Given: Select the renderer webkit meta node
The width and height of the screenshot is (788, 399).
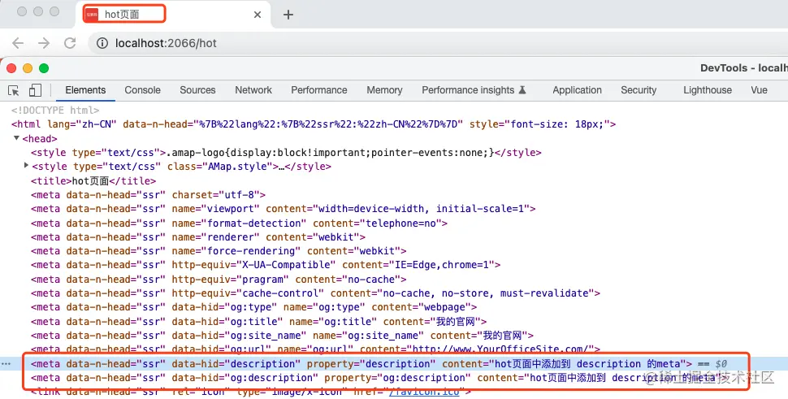Looking at the screenshot, I should point(198,236).
